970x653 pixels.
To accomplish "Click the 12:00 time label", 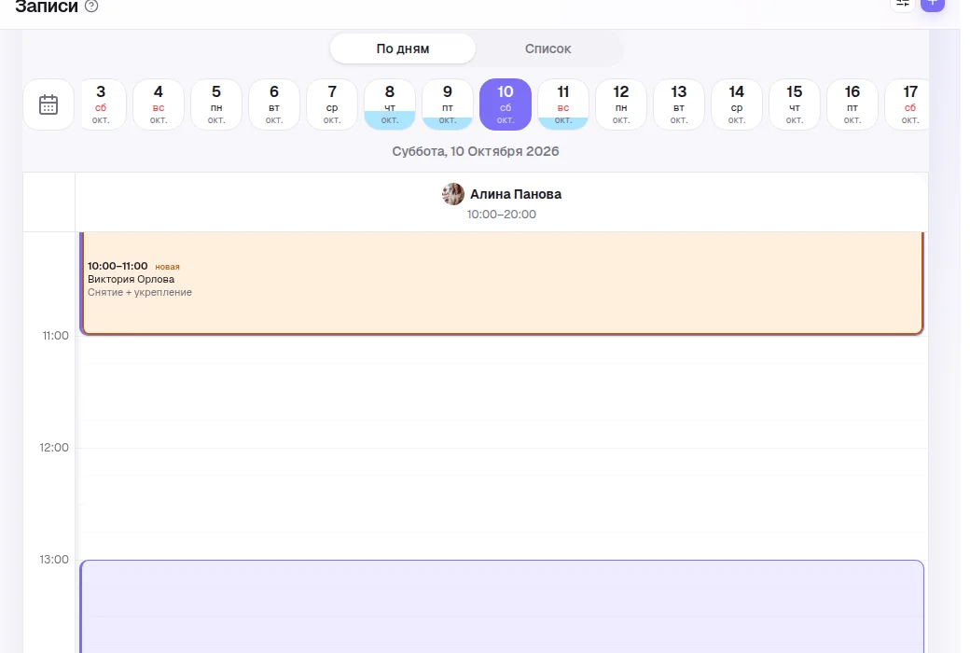I will coord(54,448).
